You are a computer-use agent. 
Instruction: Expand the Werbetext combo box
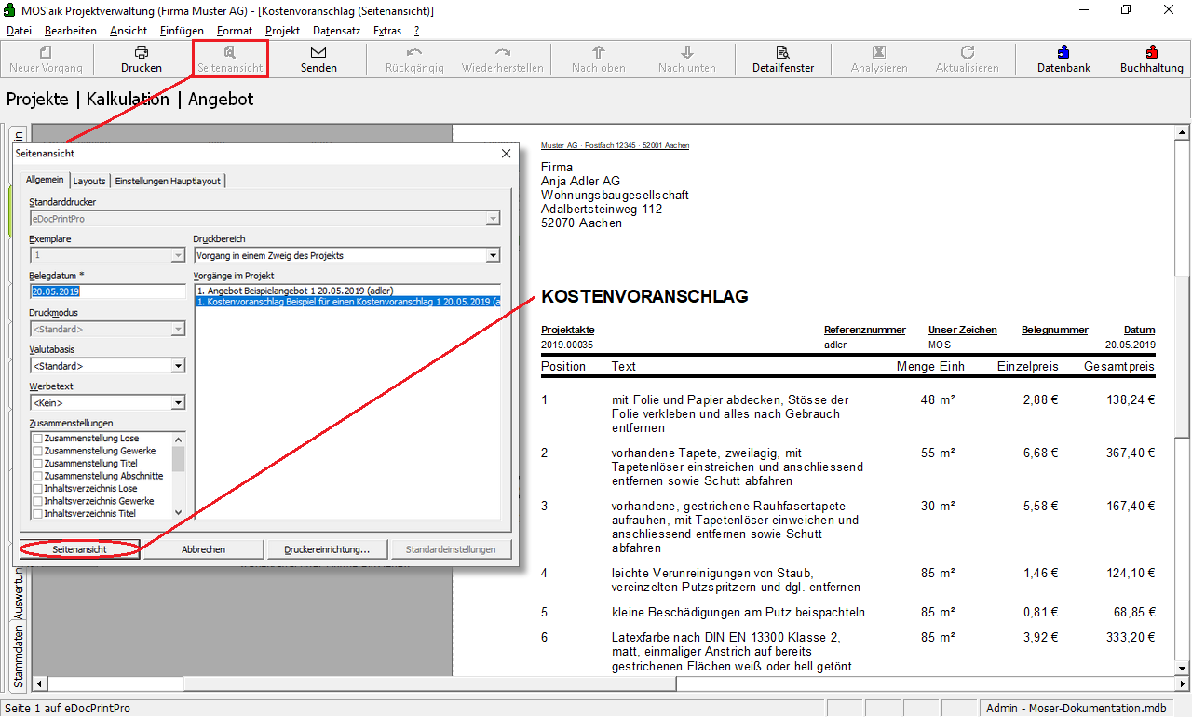[x=178, y=403]
